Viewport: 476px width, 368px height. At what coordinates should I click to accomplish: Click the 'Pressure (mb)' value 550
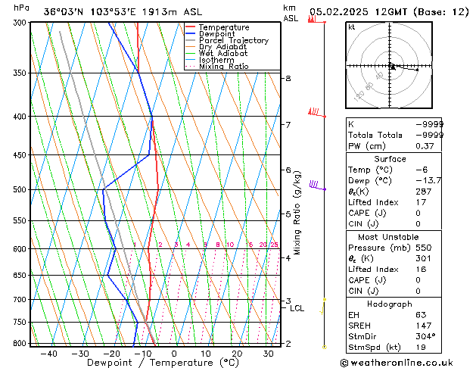pos(424,248)
